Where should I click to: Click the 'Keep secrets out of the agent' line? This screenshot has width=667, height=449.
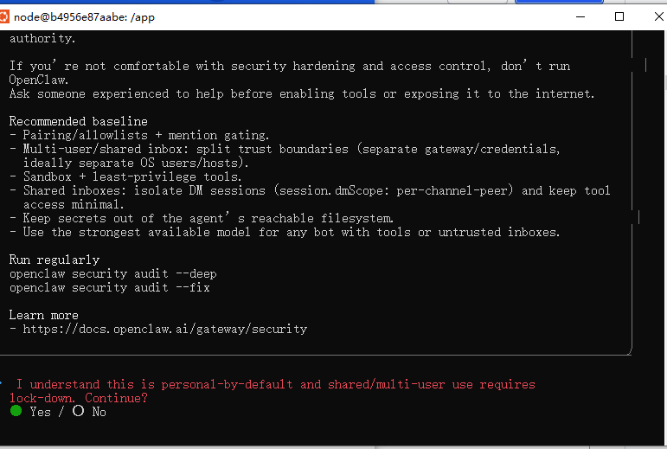[202, 218]
